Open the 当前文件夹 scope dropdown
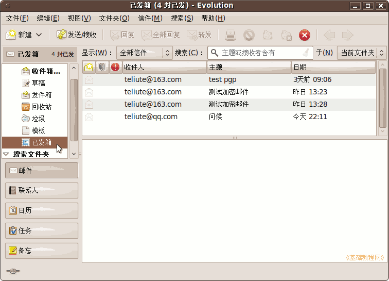 [362, 53]
